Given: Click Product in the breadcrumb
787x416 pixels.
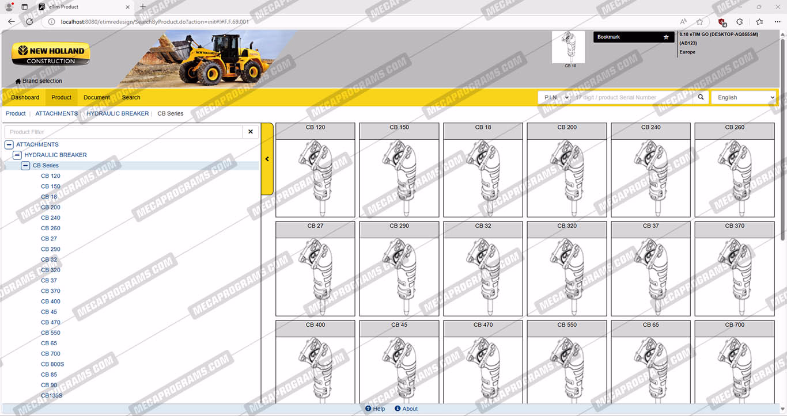Looking at the screenshot, I should tap(16, 113).
